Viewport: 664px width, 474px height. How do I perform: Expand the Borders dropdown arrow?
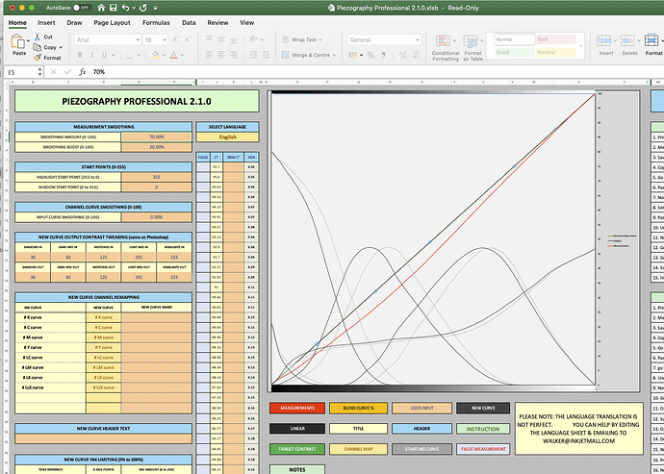pyautogui.click(x=140, y=55)
